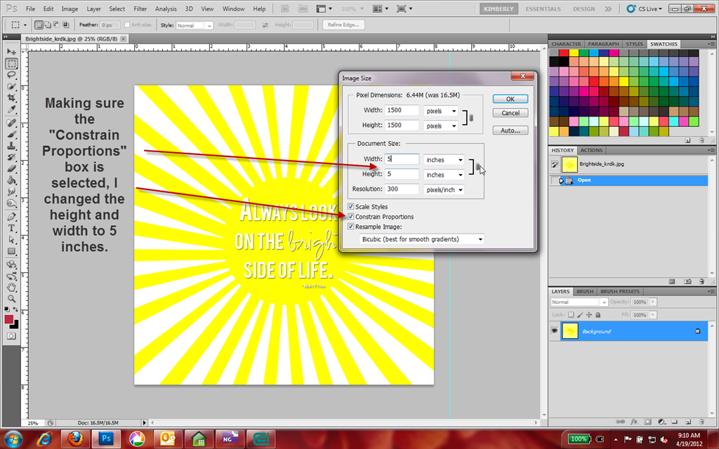This screenshot has width=719, height=449.
Task: Uncheck the Constrain Proportions checkbox
Action: click(350, 217)
